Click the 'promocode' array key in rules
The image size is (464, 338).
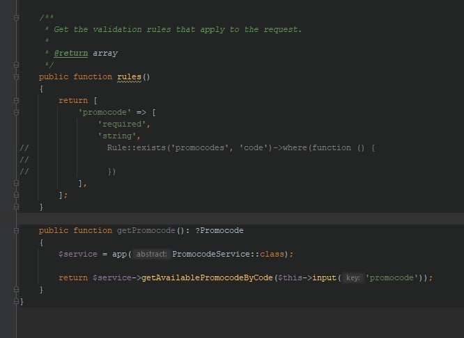(105, 112)
